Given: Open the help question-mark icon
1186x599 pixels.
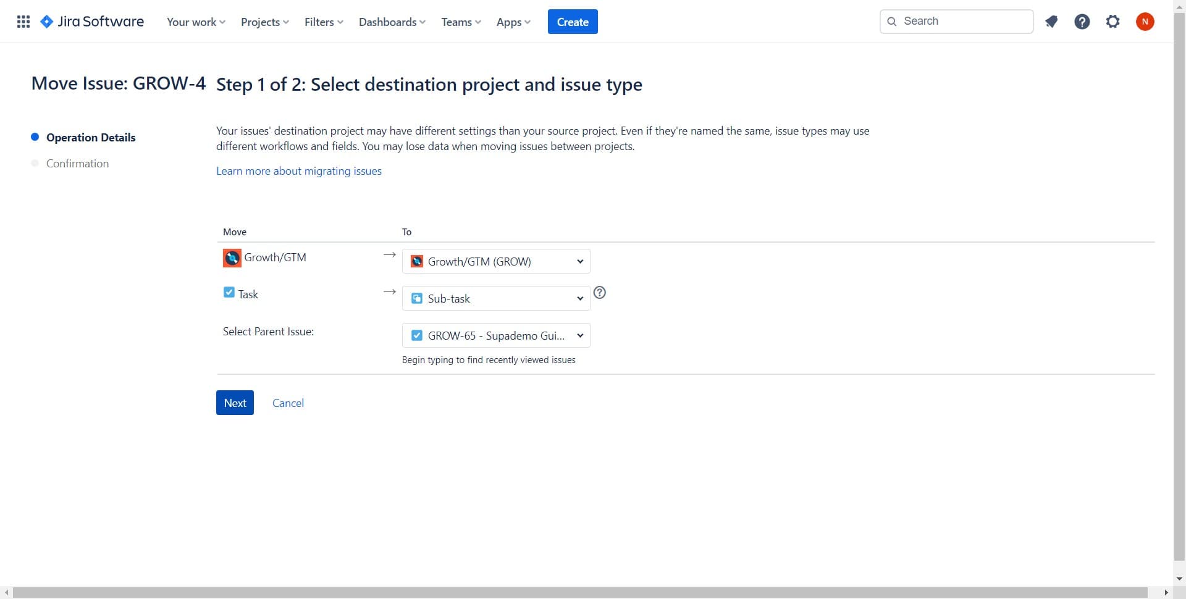Looking at the screenshot, I should point(1082,21).
